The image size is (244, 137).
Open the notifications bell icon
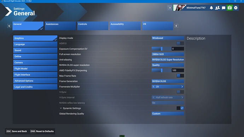click(x=211, y=8)
